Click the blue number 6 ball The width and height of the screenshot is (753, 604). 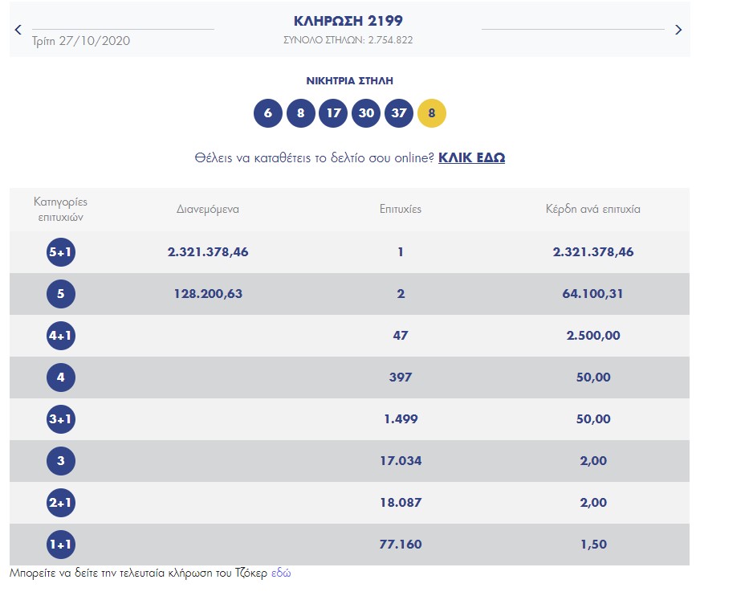(x=268, y=113)
